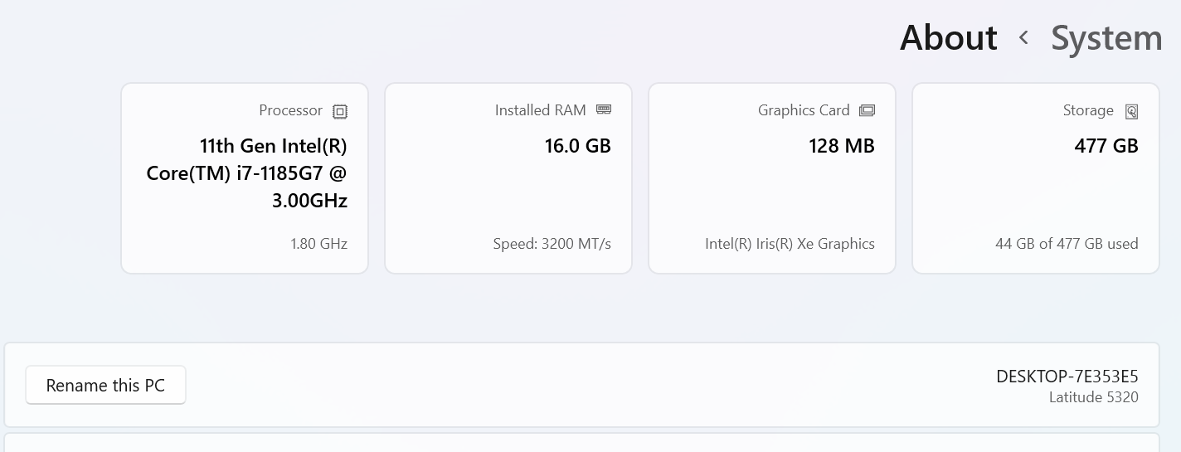Viewport: 1181px width, 452px height.
Task: Click the Graphics Card label
Action: click(804, 110)
